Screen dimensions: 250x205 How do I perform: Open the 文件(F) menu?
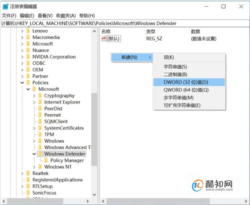[9, 16]
